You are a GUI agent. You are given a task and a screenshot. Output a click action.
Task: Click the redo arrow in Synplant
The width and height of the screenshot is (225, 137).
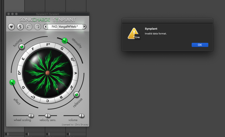click(38, 27)
